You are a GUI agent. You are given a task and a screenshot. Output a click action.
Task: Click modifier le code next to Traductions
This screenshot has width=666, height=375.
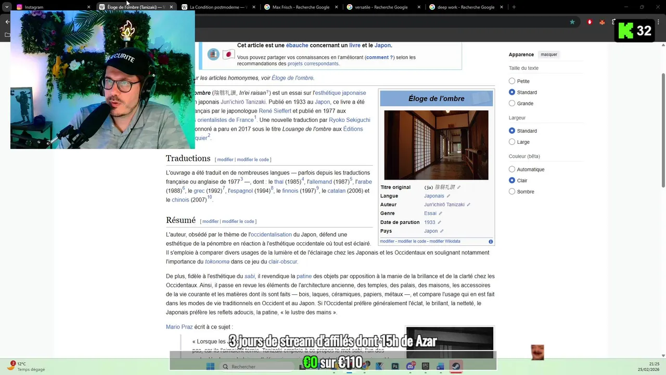click(253, 160)
